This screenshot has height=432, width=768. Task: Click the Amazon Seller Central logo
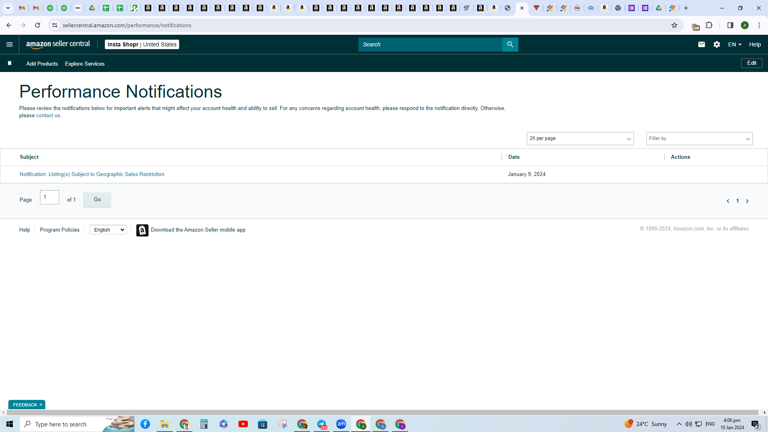coord(58,44)
